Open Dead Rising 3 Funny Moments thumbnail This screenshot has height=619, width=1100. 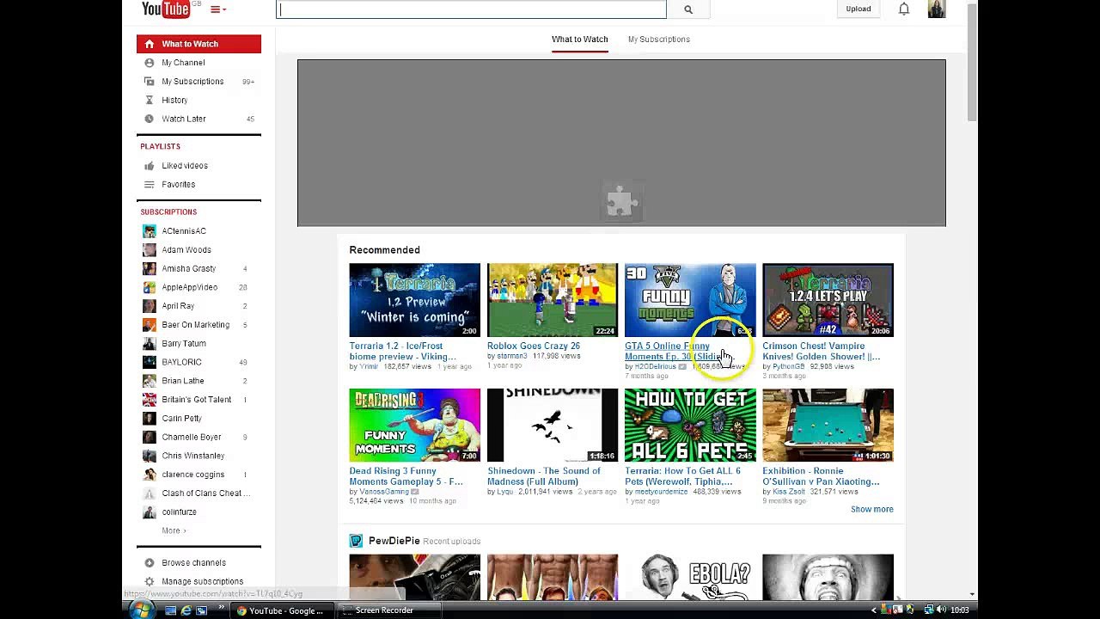pyautogui.click(x=414, y=425)
